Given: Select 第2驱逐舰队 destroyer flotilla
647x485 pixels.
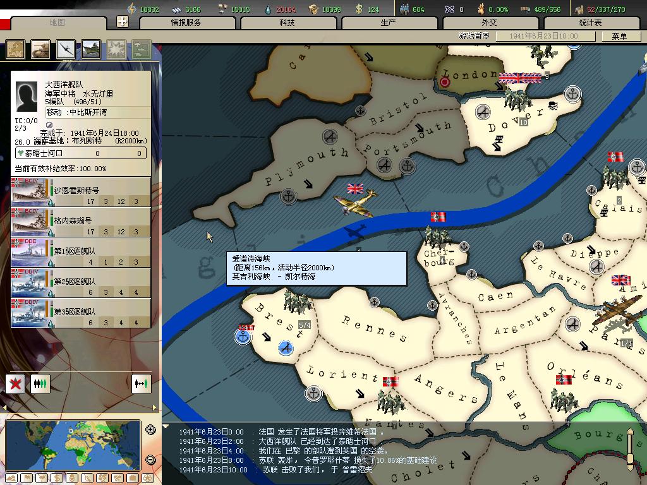Looking at the screenshot, I should (x=81, y=283).
